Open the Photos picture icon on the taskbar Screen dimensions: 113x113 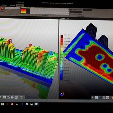pyautogui.click(x=32, y=104)
